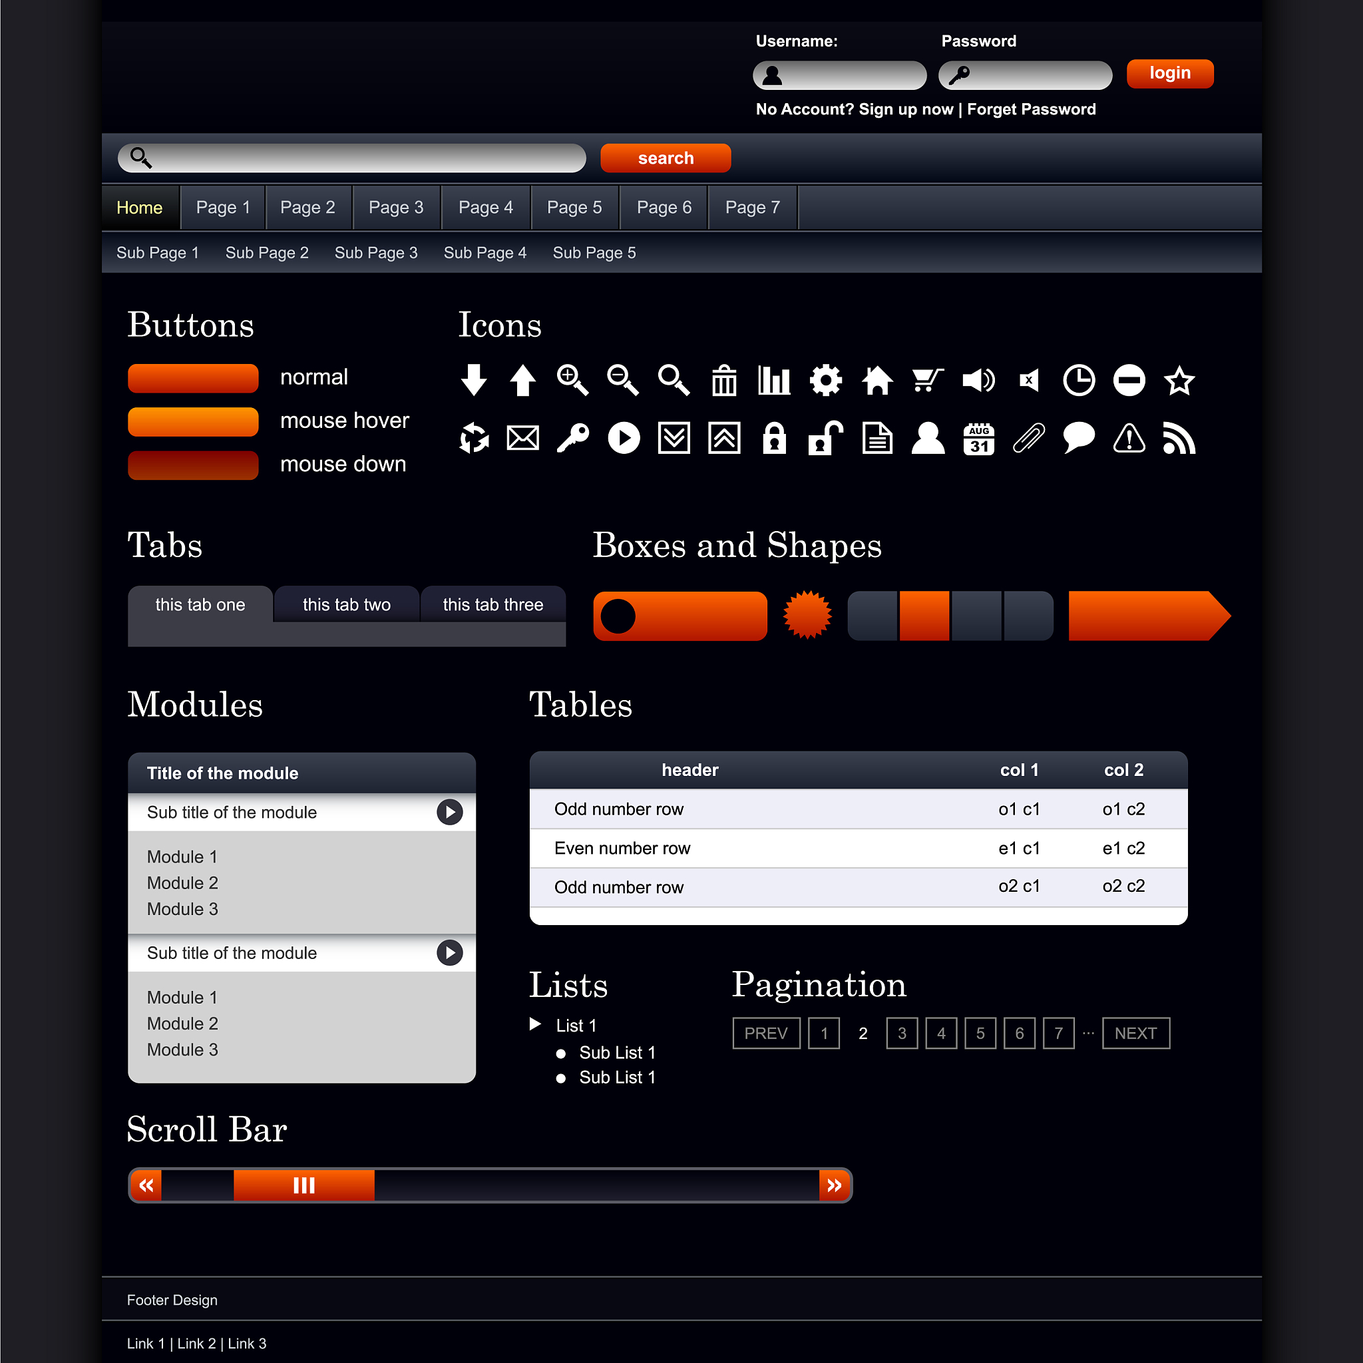Click the zoom-in magnifier icon
The width and height of the screenshot is (1363, 1363).
572,381
